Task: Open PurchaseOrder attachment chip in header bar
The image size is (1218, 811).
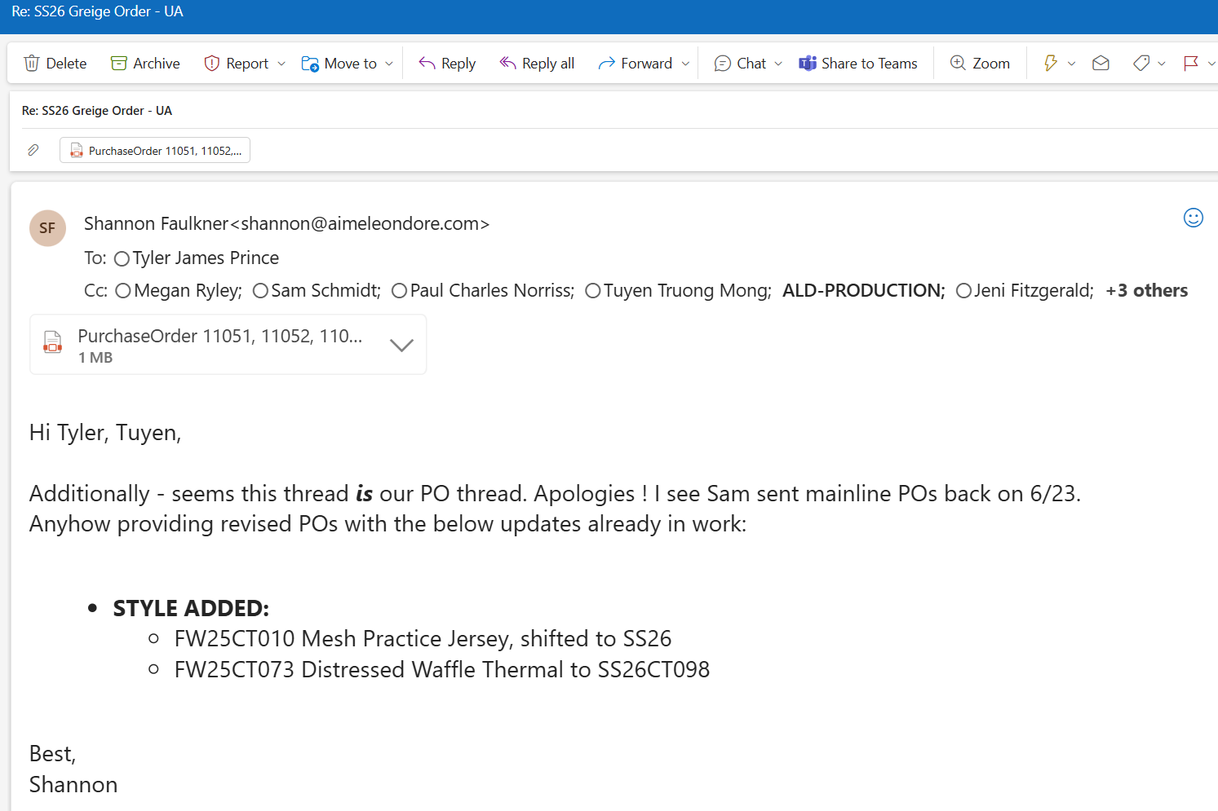Action: pyautogui.click(x=155, y=151)
